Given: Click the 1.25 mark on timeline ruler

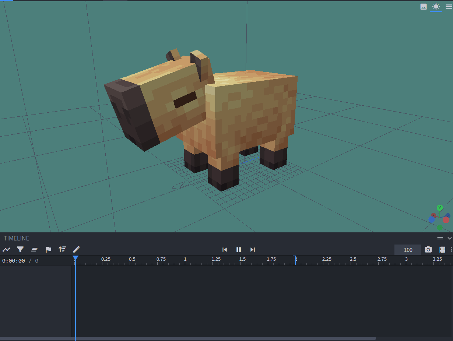Looking at the screenshot, I should [216, 259].
